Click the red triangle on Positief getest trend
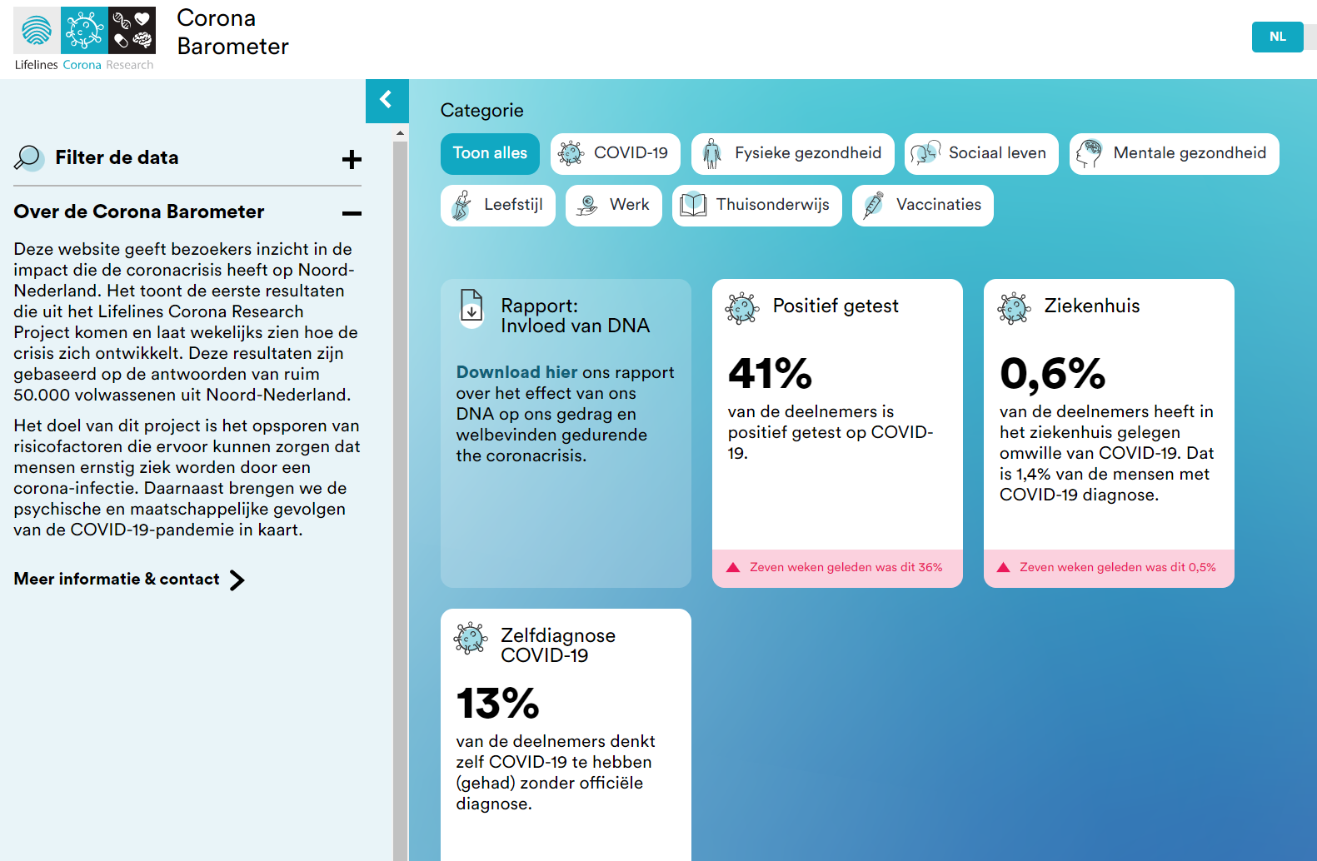 (733, 568)
